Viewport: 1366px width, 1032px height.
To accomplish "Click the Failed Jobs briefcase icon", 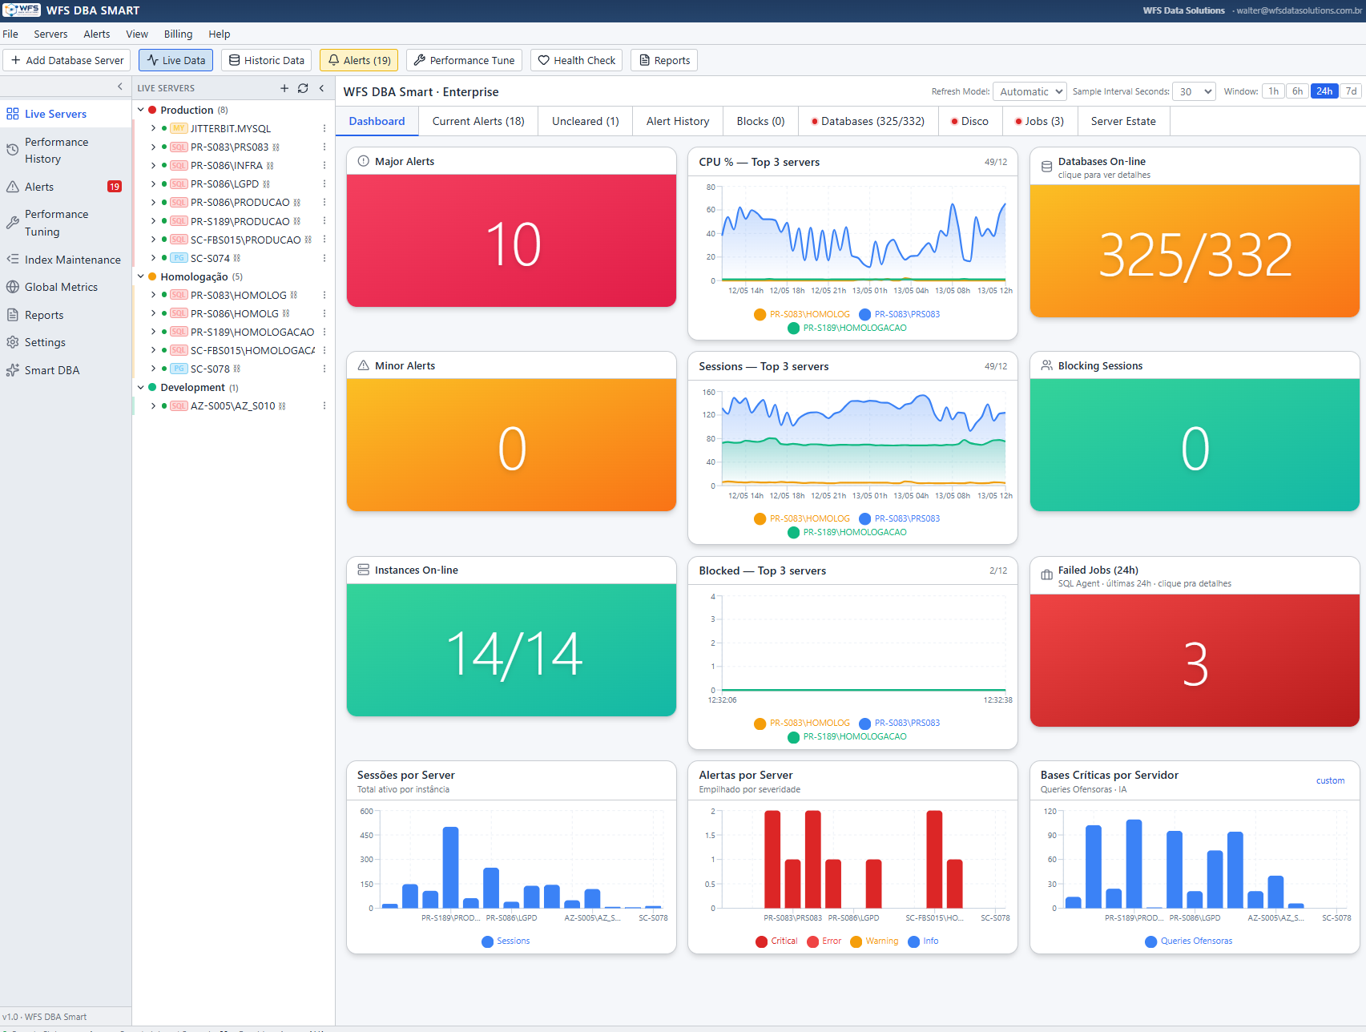I will click(1046, 575).
